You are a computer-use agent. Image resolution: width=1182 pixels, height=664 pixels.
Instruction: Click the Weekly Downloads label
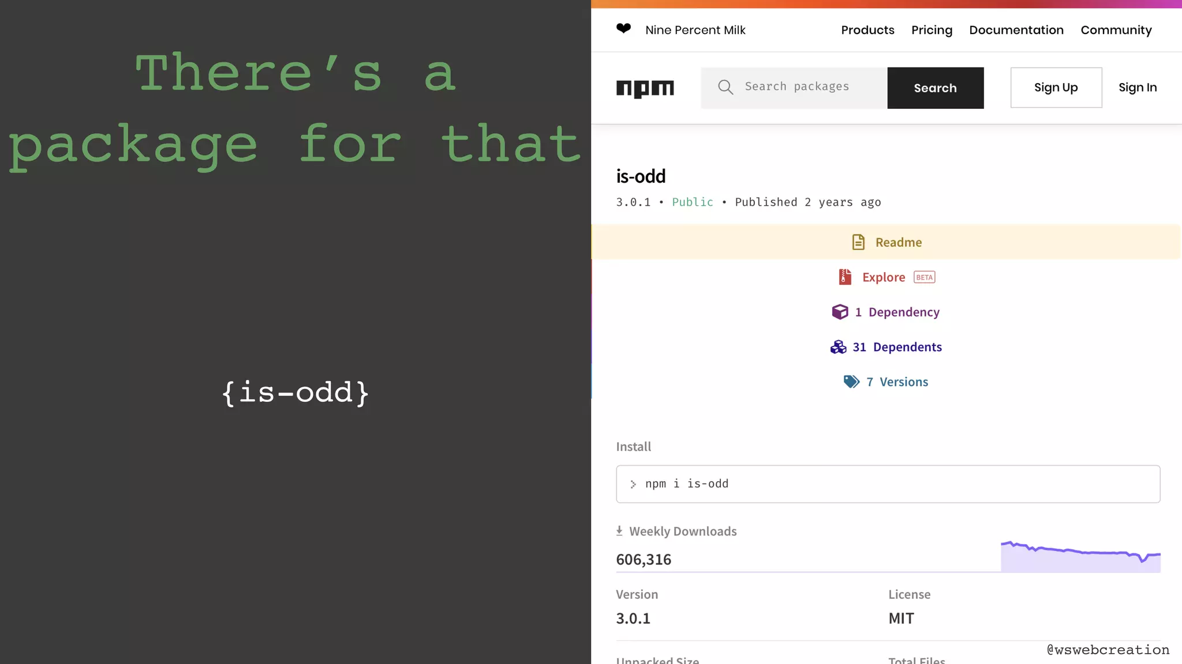pos(683,531)
